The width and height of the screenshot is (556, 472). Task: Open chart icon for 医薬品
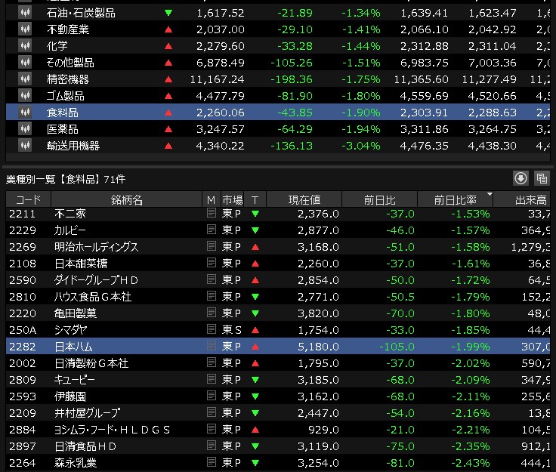coord(25,129)
